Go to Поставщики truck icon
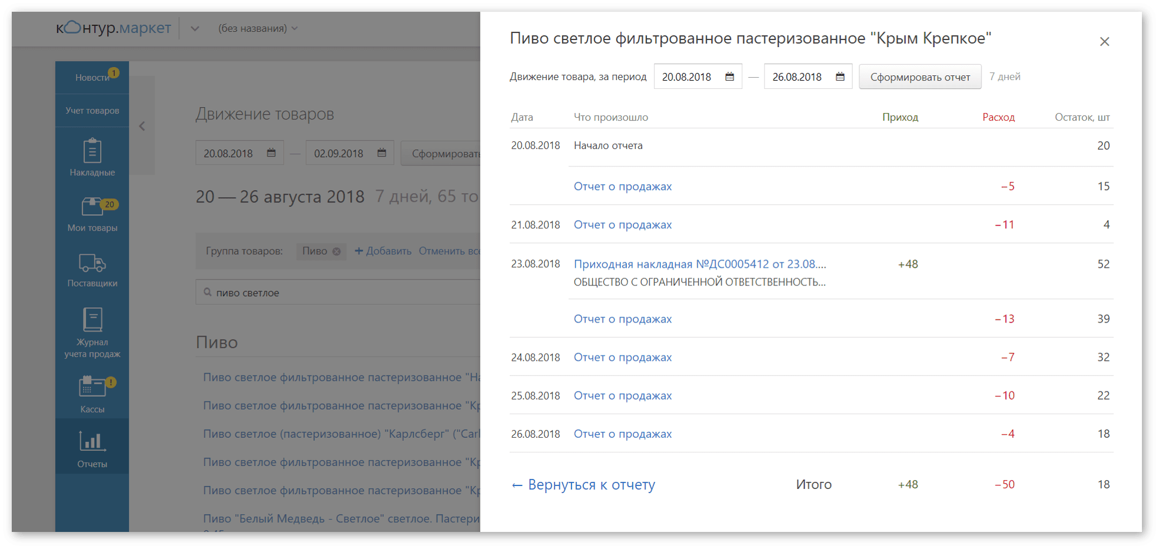The image size is (1159, 549). tap(92, 263)
